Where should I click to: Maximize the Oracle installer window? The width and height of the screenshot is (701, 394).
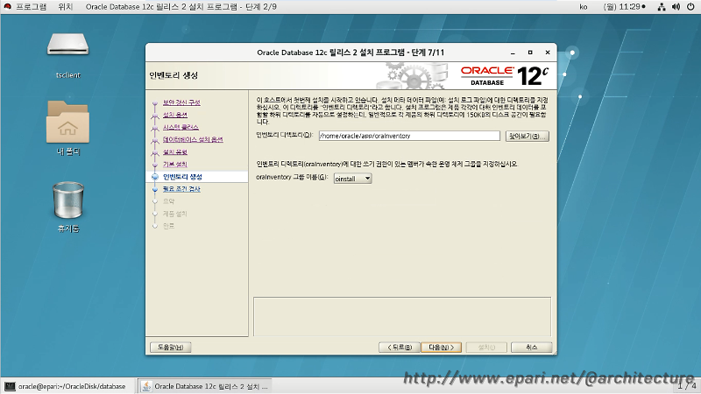tap(530, 53)
